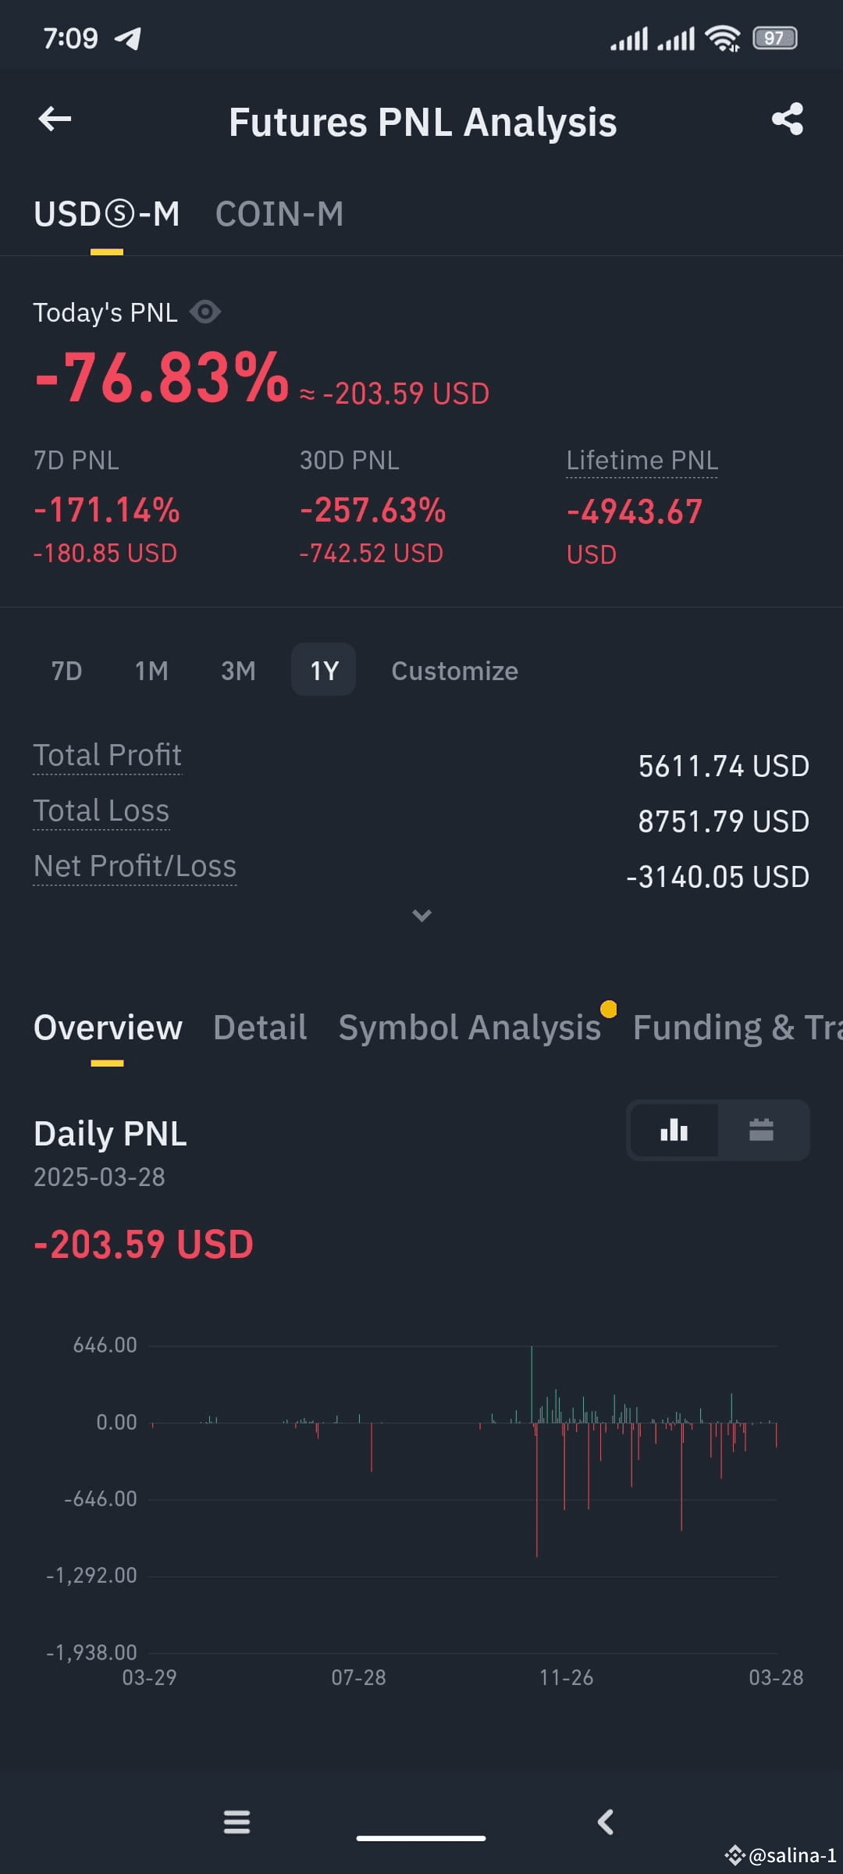The image size is (843, 1874).
Task: Open the Detail tab
Action: tap(260, 1028)
